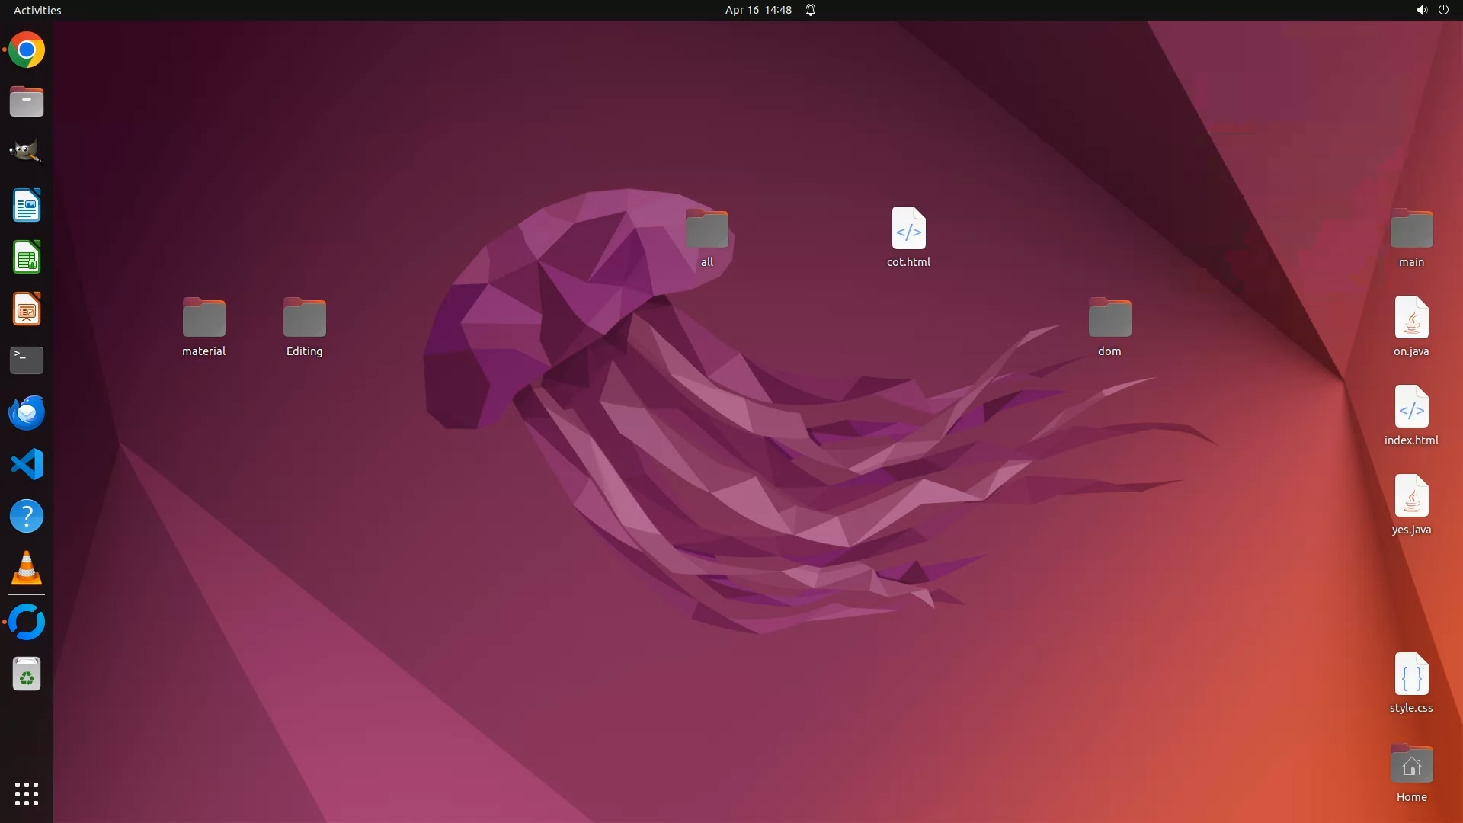
Task: Show Applications grid button
Action: 27,794
